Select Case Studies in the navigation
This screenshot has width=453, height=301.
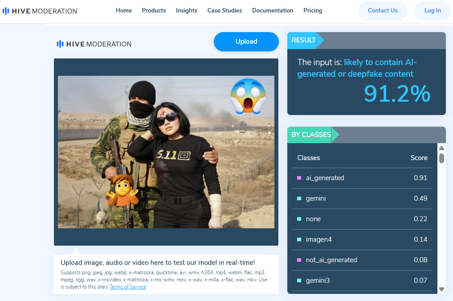tap(224, 10)
